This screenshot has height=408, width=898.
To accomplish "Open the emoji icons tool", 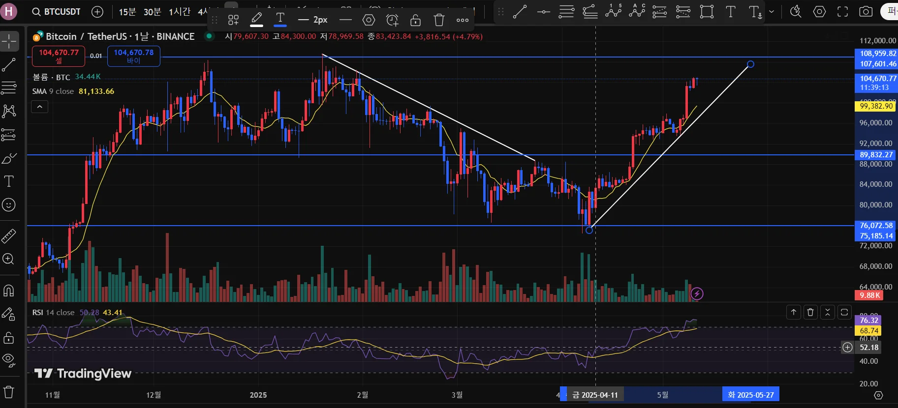I will (x=9, y=204).
